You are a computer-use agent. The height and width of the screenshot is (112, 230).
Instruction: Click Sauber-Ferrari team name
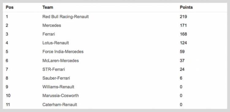click(x=56, y=78)
